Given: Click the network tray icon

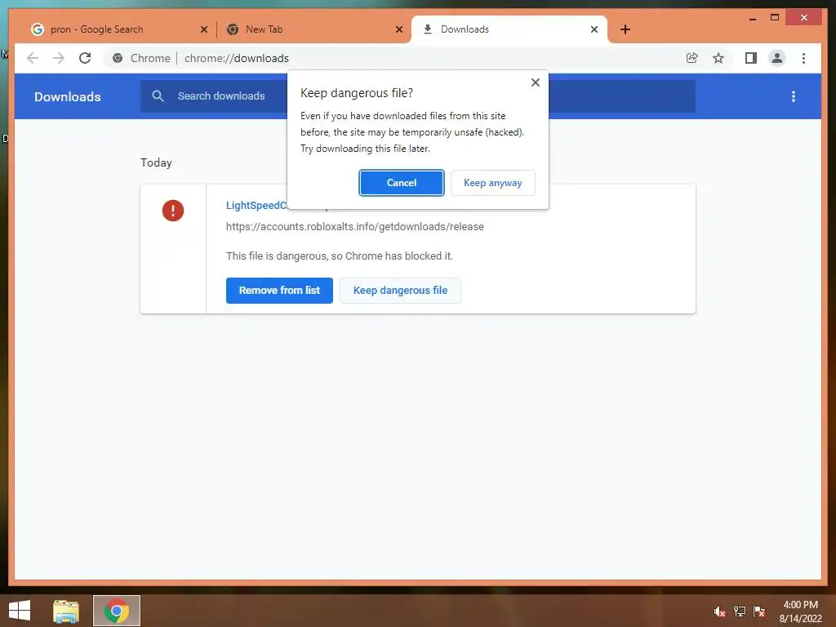Looking at the screenshot, I should 740,611.
